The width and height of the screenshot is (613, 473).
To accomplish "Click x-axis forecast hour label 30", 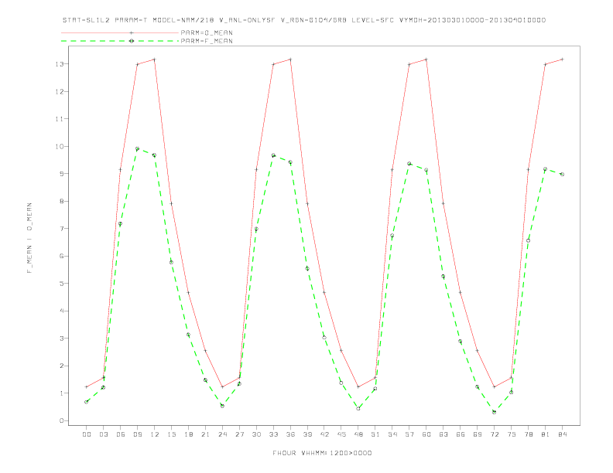I will point(256,434).
